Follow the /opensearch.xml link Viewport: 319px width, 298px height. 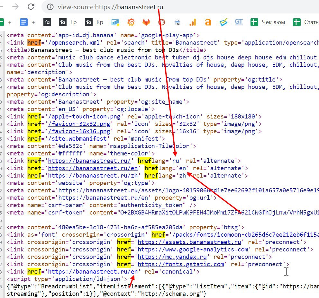74,43
